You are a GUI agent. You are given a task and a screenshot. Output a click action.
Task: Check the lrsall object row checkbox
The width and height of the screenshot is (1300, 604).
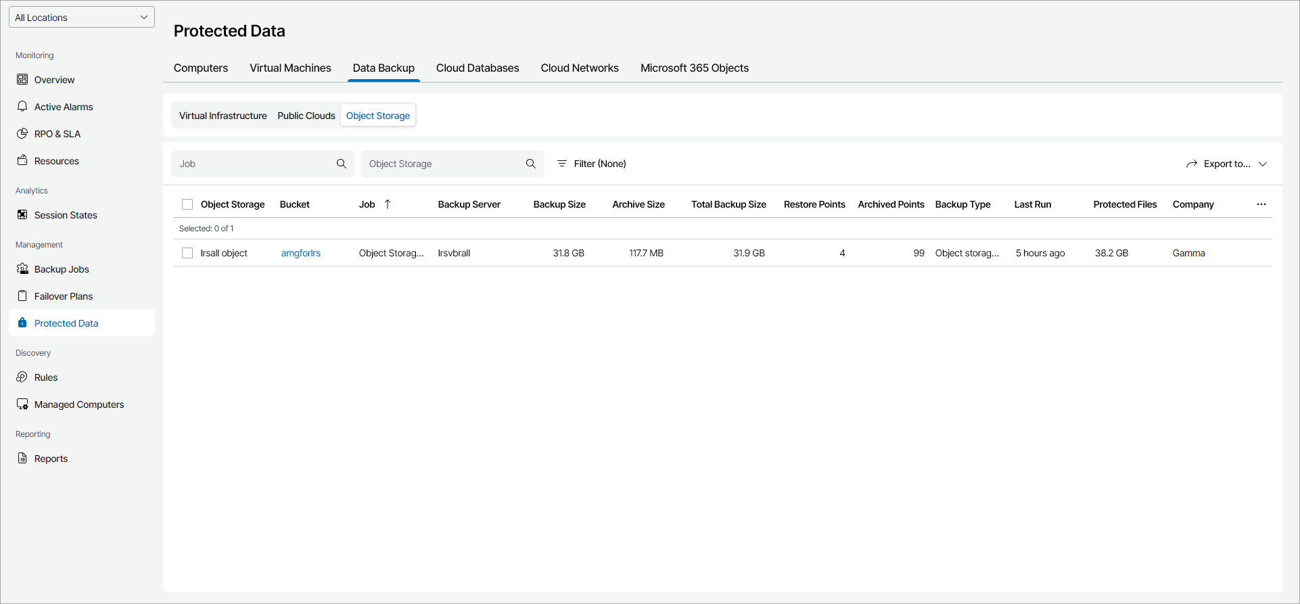pyautogui.click(x=187, y=253)
